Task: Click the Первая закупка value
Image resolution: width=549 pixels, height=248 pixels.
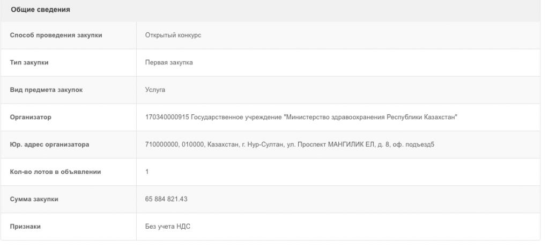Action: [169, 62]
